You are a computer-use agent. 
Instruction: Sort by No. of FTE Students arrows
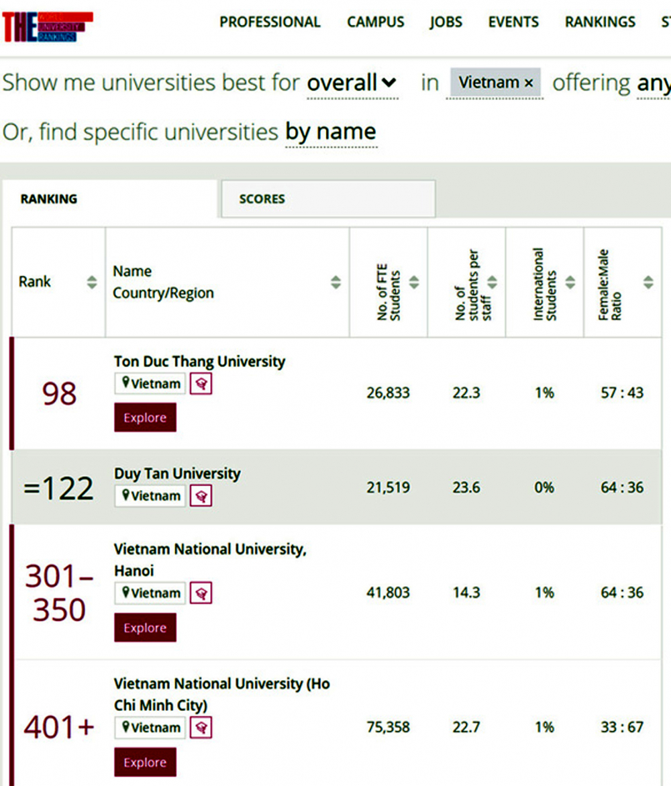414,282
